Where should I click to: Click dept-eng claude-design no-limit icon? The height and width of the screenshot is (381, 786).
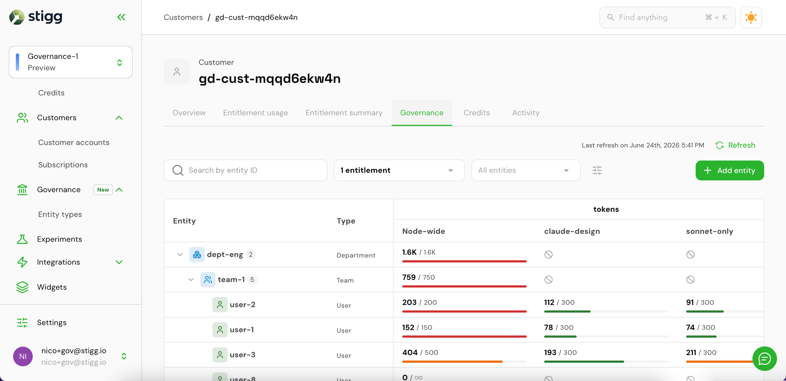click(x=548, y=255)
